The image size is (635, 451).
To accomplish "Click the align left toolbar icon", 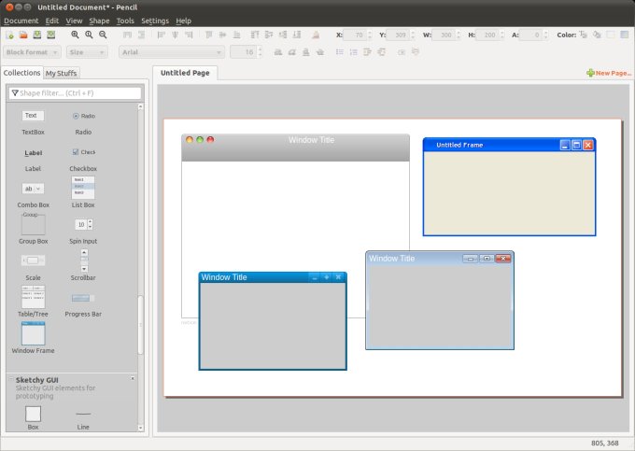I will coord(161,35).
